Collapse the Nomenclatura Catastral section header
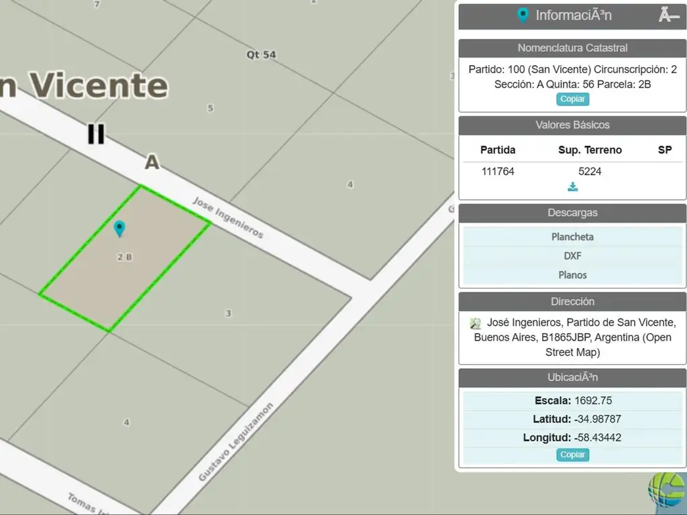This screenshot has width=687, height=515. point(572,48)
